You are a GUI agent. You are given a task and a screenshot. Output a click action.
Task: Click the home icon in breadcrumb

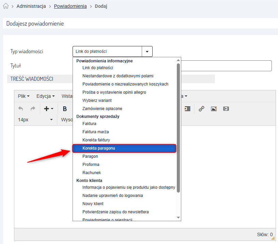click(x=5, y=6)
